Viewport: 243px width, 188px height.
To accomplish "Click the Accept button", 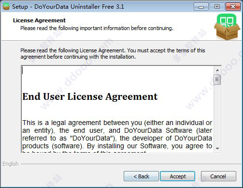I will 177,176.
